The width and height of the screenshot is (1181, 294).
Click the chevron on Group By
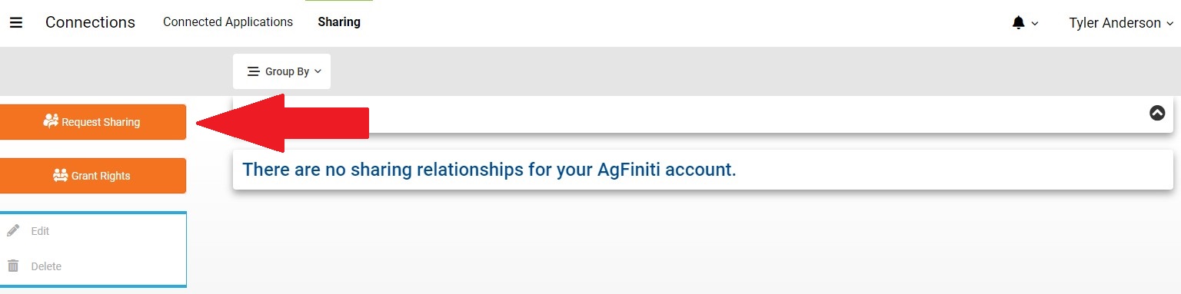point(318,71)
